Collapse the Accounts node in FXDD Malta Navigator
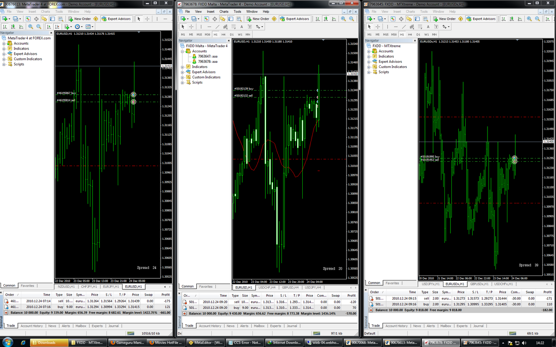This screenshot has width=556, height=347. 182,51
